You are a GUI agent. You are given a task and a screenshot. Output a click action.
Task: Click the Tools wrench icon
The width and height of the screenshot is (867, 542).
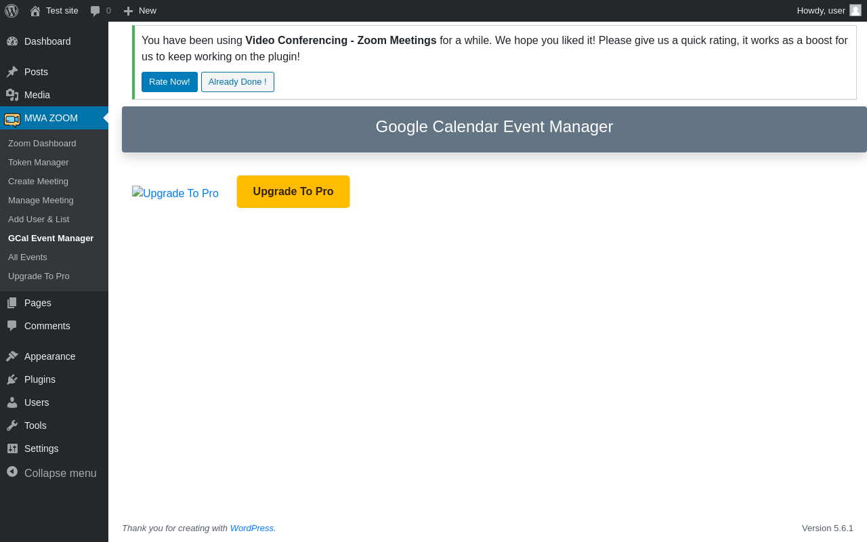pyautogui.click(x=12, y=425)
